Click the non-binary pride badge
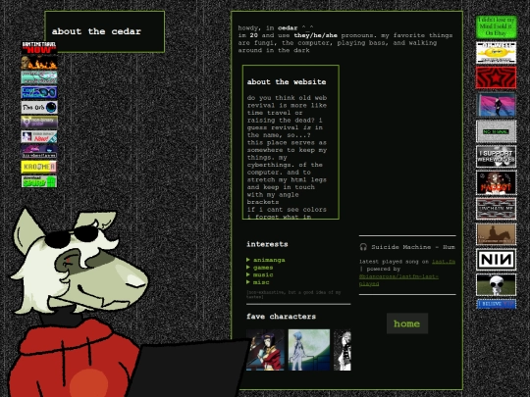Image resolution: width=530 pixels, height=397 pixels. point(39,122)
